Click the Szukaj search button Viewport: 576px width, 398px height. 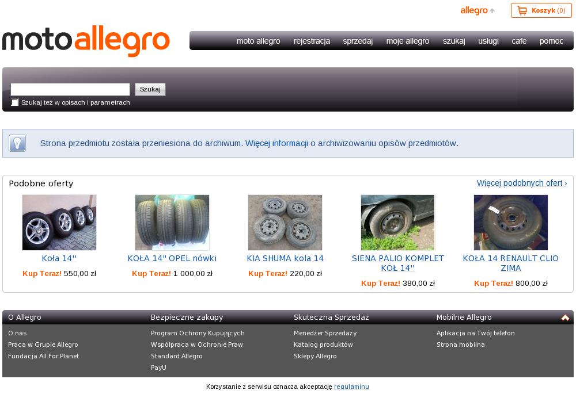150,90
